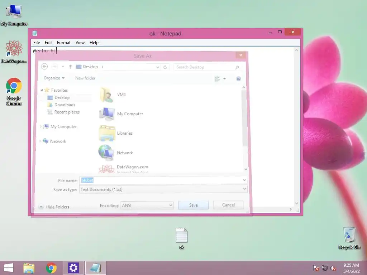Screen dimensions: 367x275
Task: Open Notepad Help menu
Action: pos(94,43)
